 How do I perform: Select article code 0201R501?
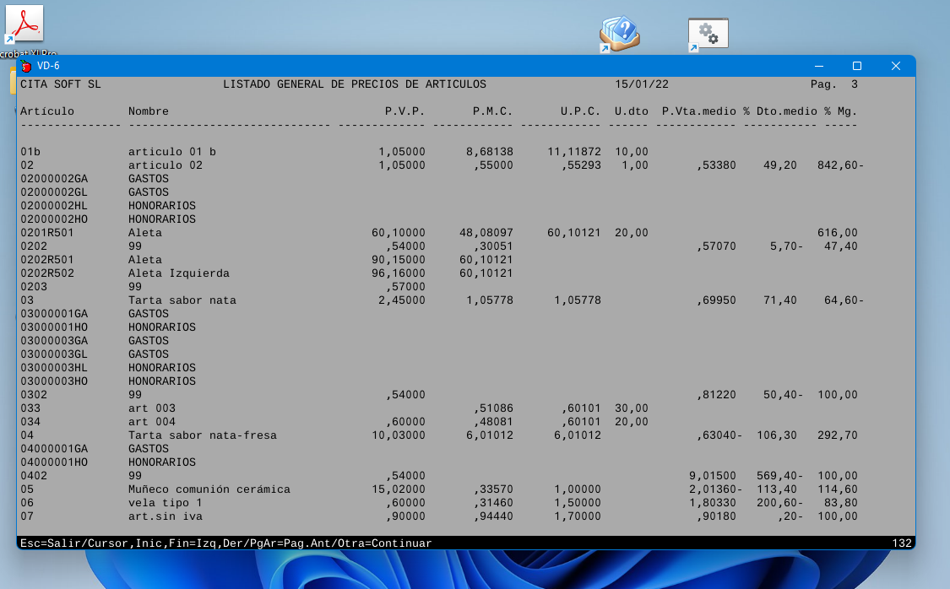point(48,233)
